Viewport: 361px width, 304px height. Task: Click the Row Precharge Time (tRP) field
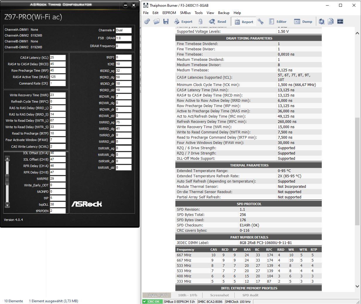[x=58, y=71]
